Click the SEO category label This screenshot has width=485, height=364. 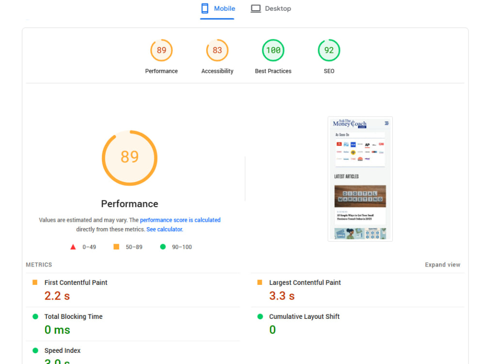point(329,71)
